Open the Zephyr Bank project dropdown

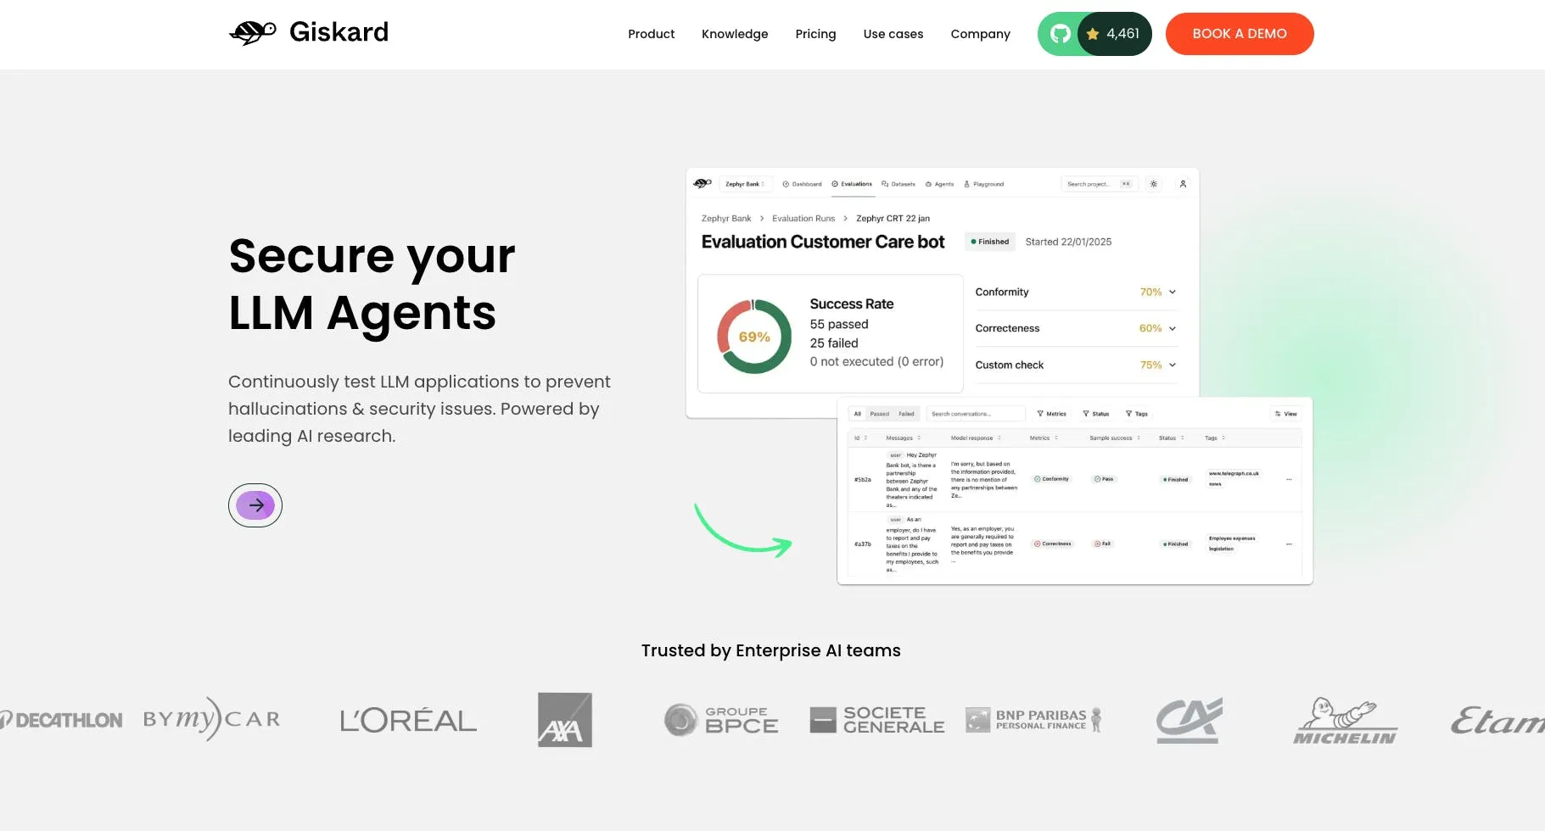coord(744,184)
